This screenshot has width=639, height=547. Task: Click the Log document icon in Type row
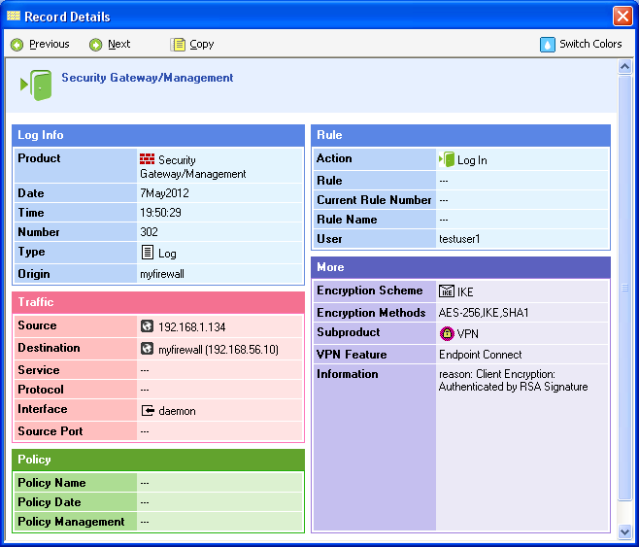(x=148, y=253)
